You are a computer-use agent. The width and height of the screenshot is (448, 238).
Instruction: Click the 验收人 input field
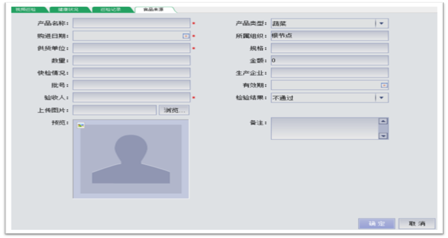(x=131, y=97)
